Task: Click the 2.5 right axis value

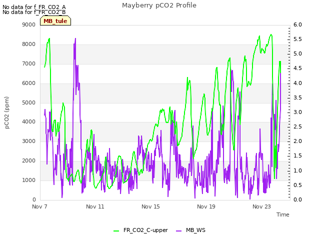Action: (x=297, y=126)
